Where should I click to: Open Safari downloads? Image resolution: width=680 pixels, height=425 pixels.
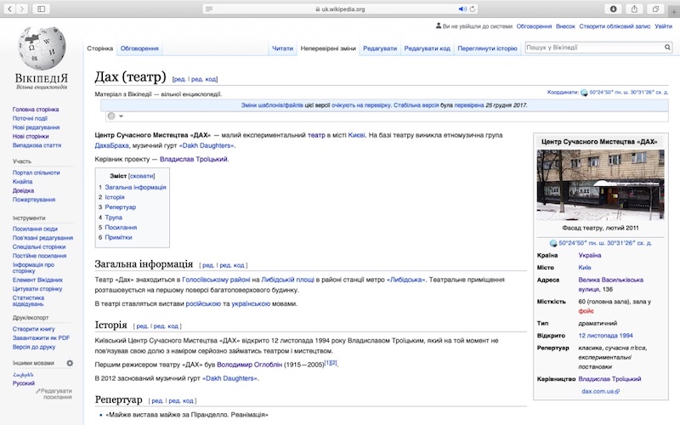click(x=613, y=8)
